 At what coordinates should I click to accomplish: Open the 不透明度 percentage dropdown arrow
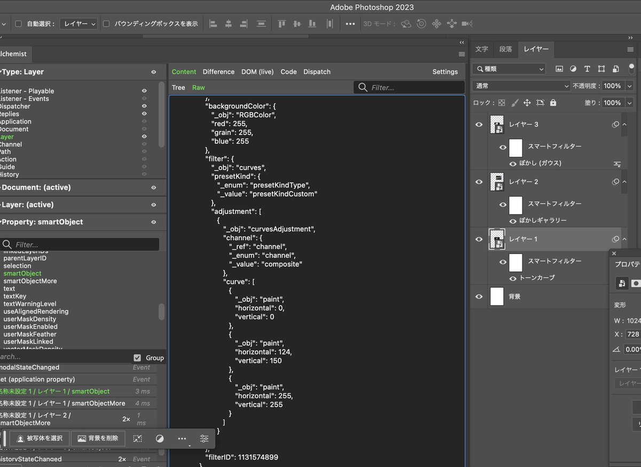pos(629,85)
